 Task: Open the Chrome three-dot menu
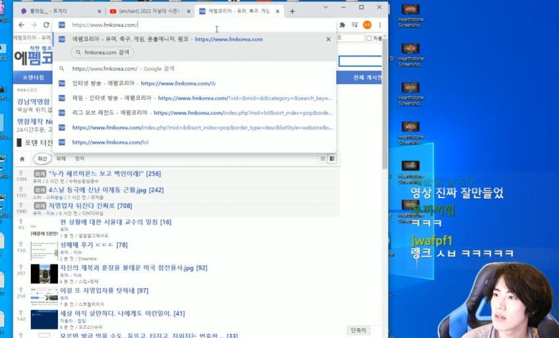(x=379, y=25)
